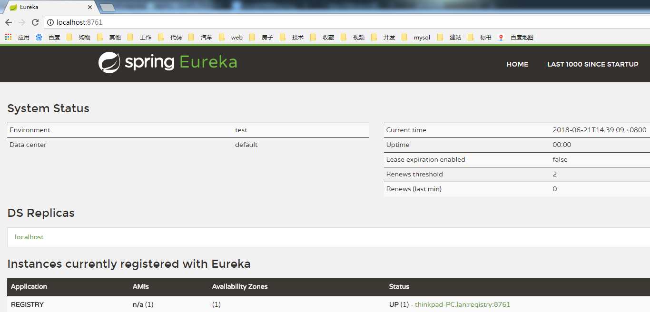This screenshot has width=650, height=312.
Task: Expand the web bookmark folder
Action: point(232,37)
